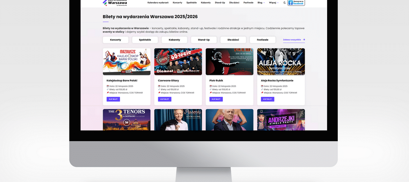
Task: Open the Kalejdoskop Barw Polski title
Action: click(122, 81)
